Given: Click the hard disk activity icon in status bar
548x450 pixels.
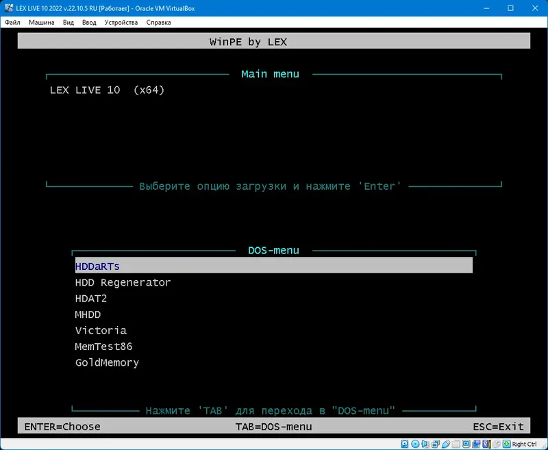Looking at the screenshot, I should click(405, 444).
